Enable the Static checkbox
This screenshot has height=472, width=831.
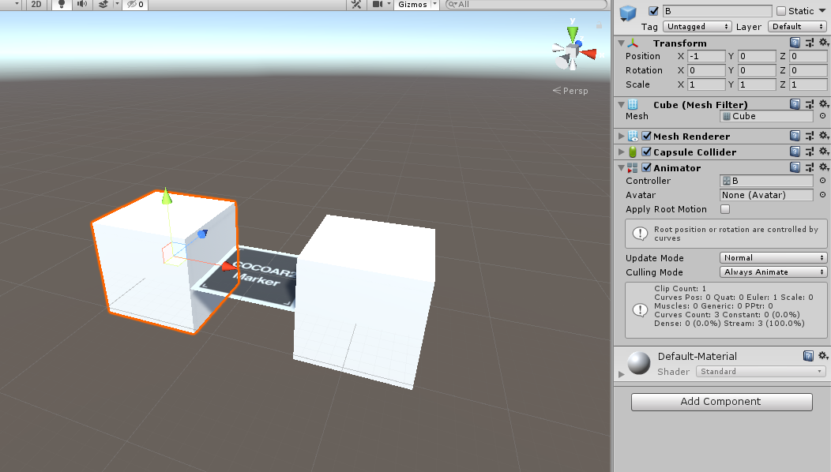coord(781,10)
